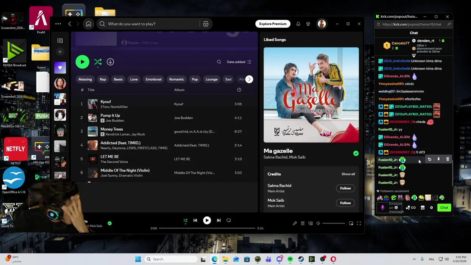Sort by Title column header
Viewport: 471px width, 265px height.
[x=91, y=90]
